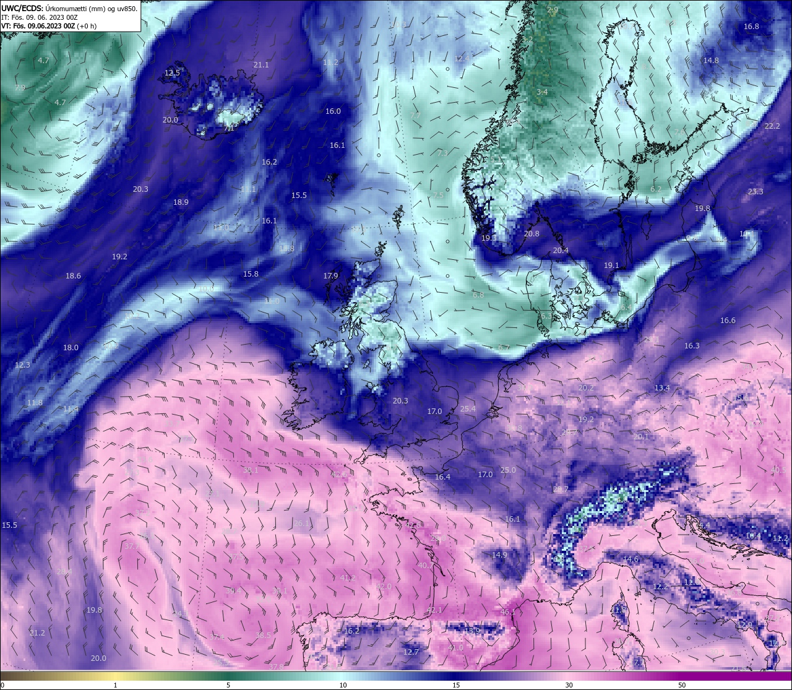The height and width of the screenshot is (690, 792).
Task: Select the 6.2 value on the map
Action: [656, 189]
